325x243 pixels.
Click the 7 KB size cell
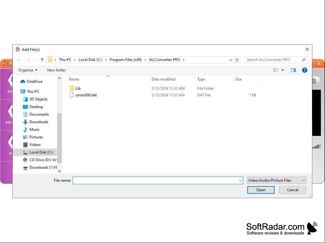pos(252,95)
